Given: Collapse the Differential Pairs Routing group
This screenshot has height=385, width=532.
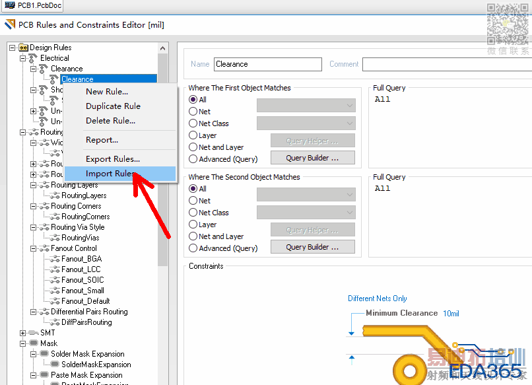Looking at the screenshot, I should (33, 312).
